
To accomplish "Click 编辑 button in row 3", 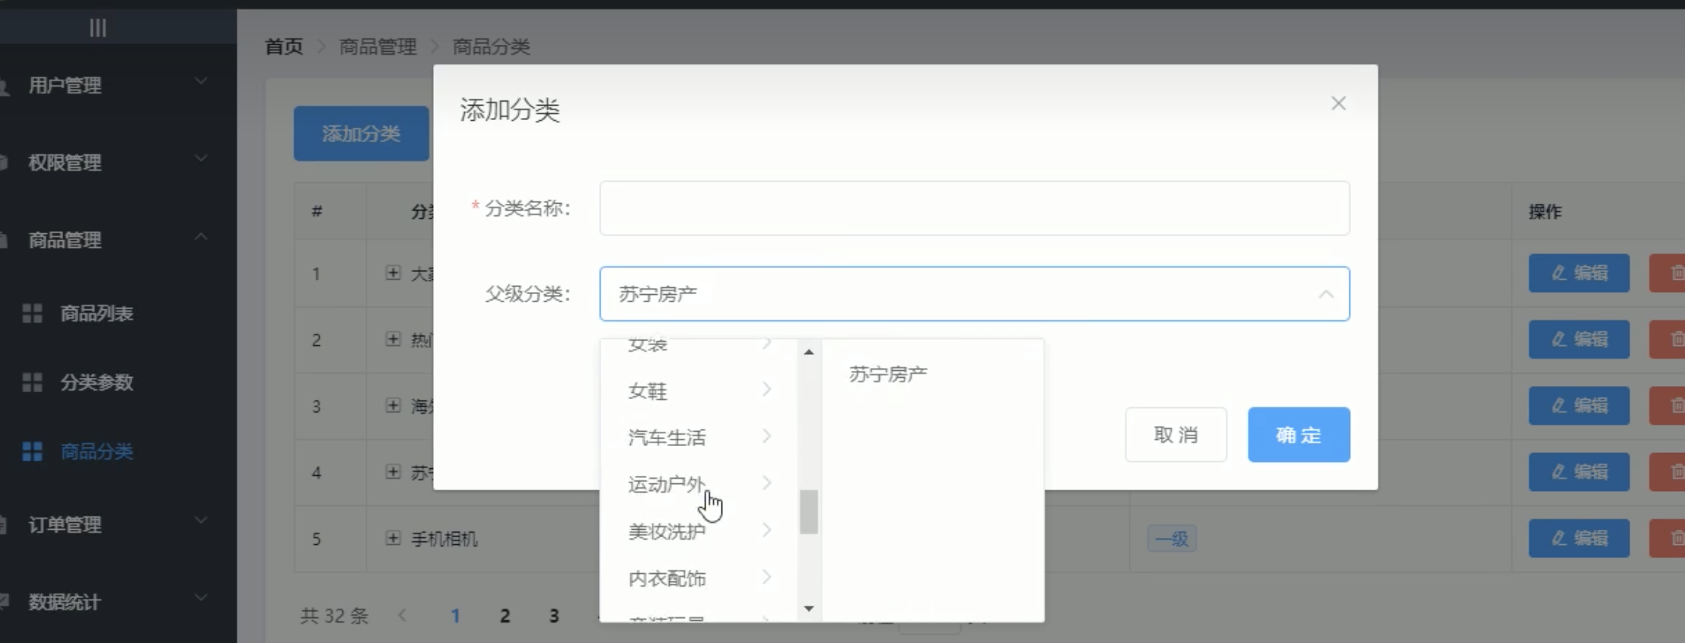I will [1579, 405].
